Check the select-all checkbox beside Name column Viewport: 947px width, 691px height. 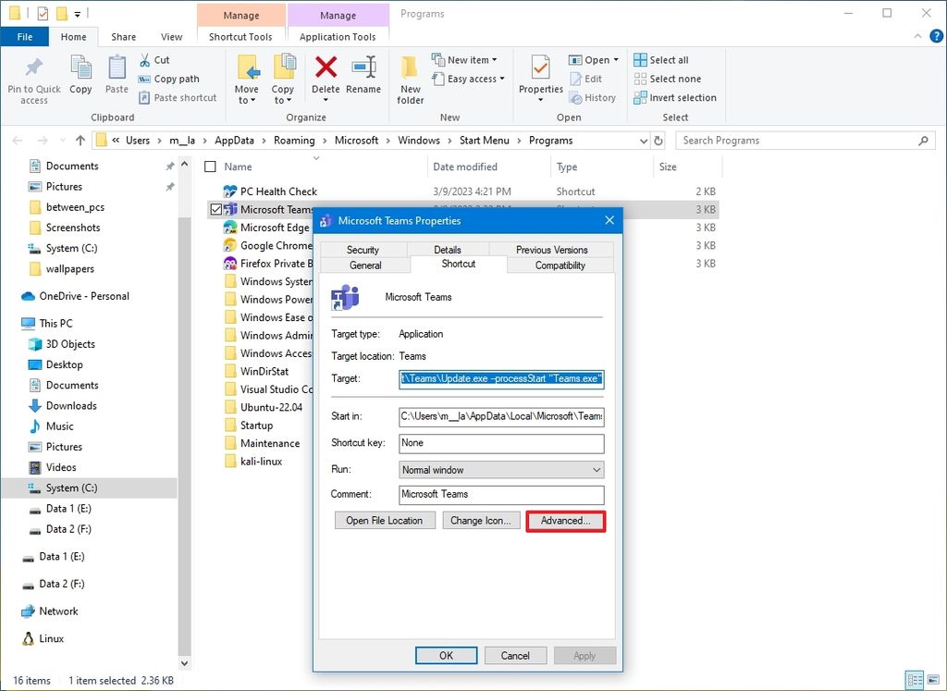[x=211, y=168]
